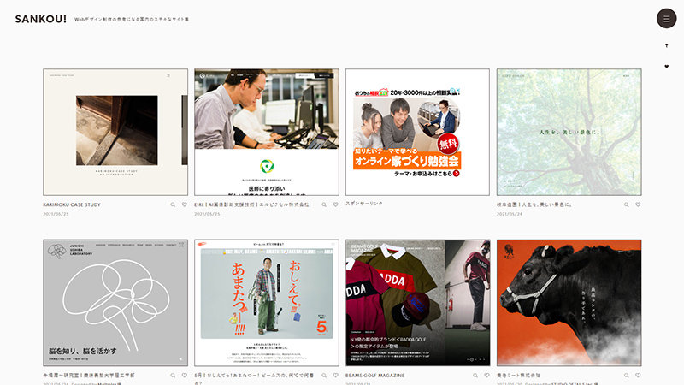Click the Webデザイン tagline beside the logo

point(132,19)
